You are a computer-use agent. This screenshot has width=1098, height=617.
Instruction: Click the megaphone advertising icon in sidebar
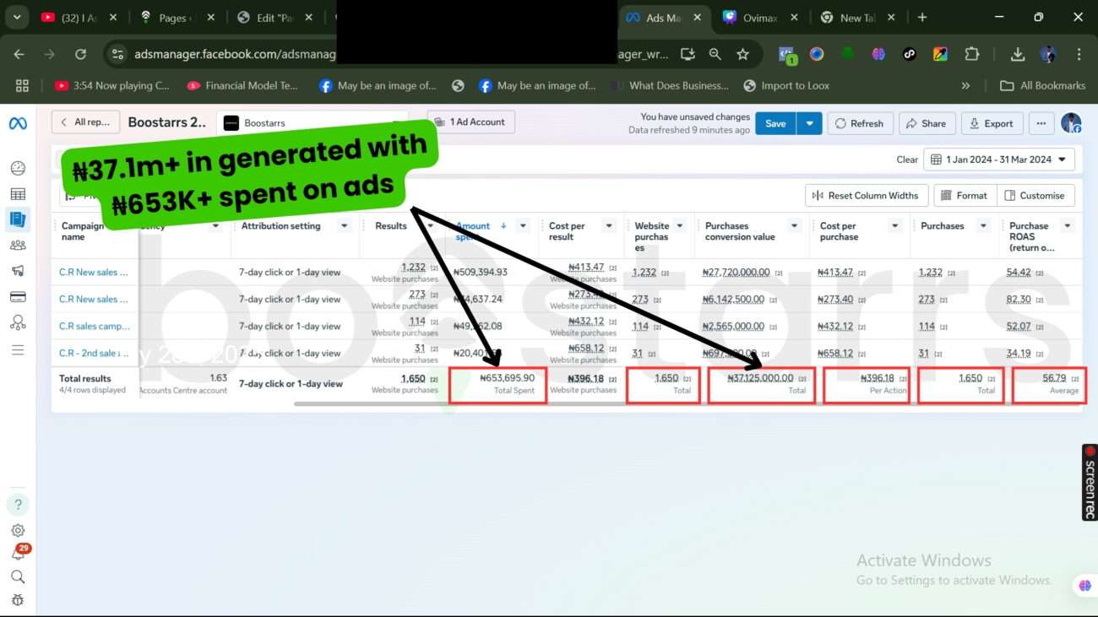pos(18,271)
